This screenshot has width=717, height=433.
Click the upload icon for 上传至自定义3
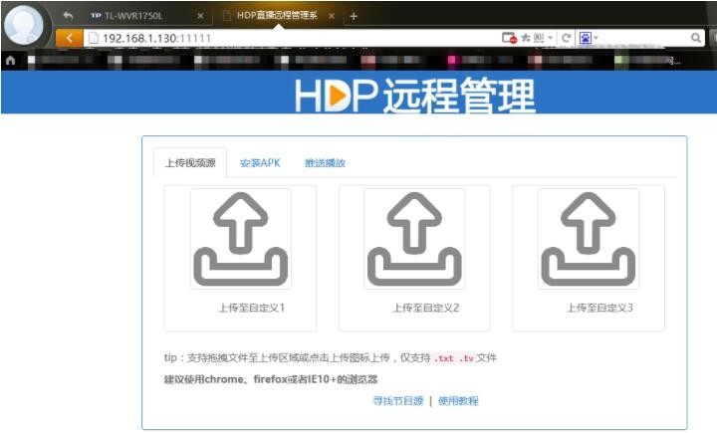click(589, 239)
